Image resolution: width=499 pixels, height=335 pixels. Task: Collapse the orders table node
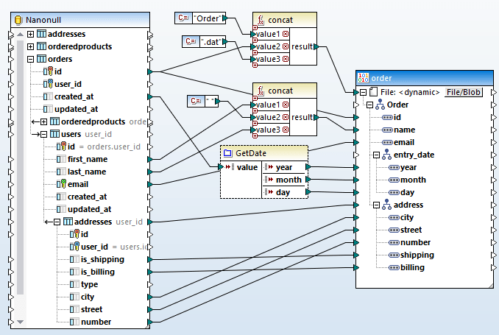30,59
